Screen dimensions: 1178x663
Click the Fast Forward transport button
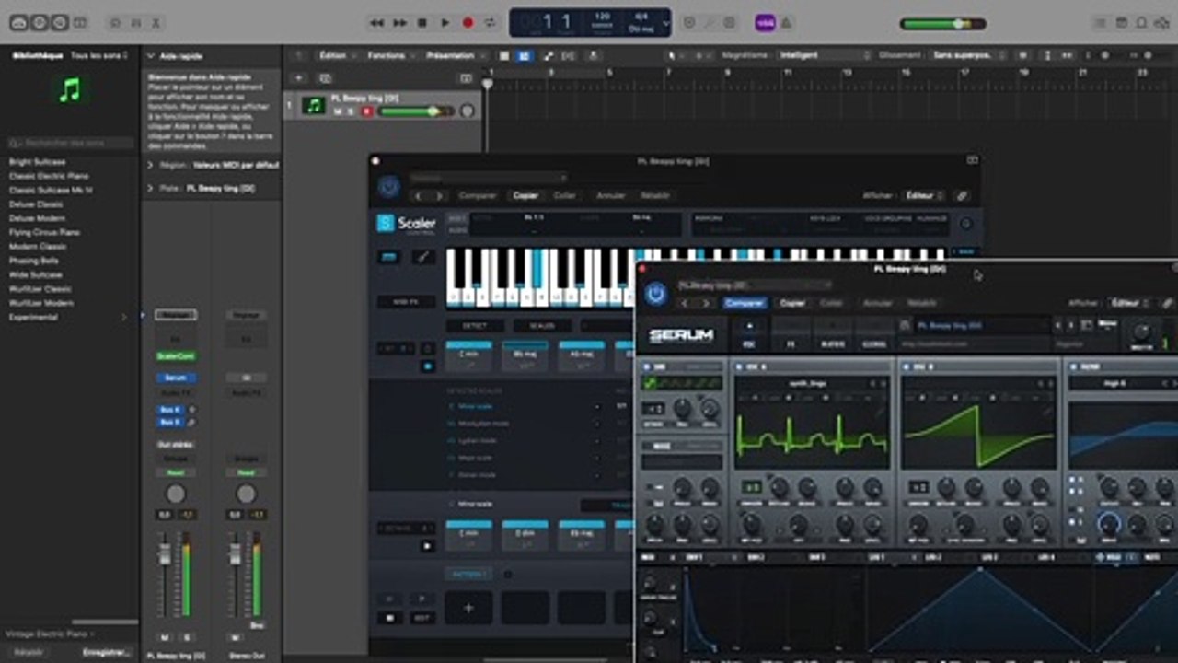coord(399,23)
